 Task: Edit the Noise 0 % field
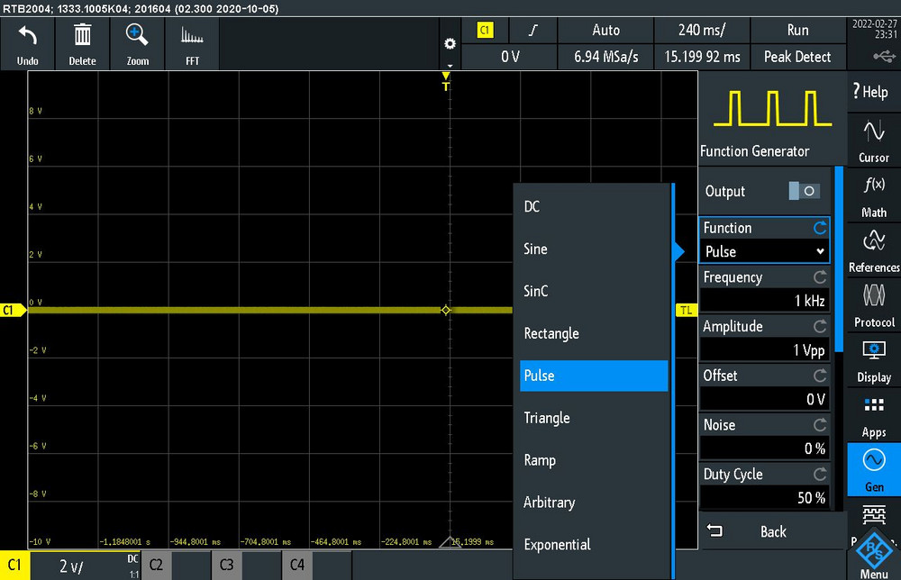(x=764, y=449)
